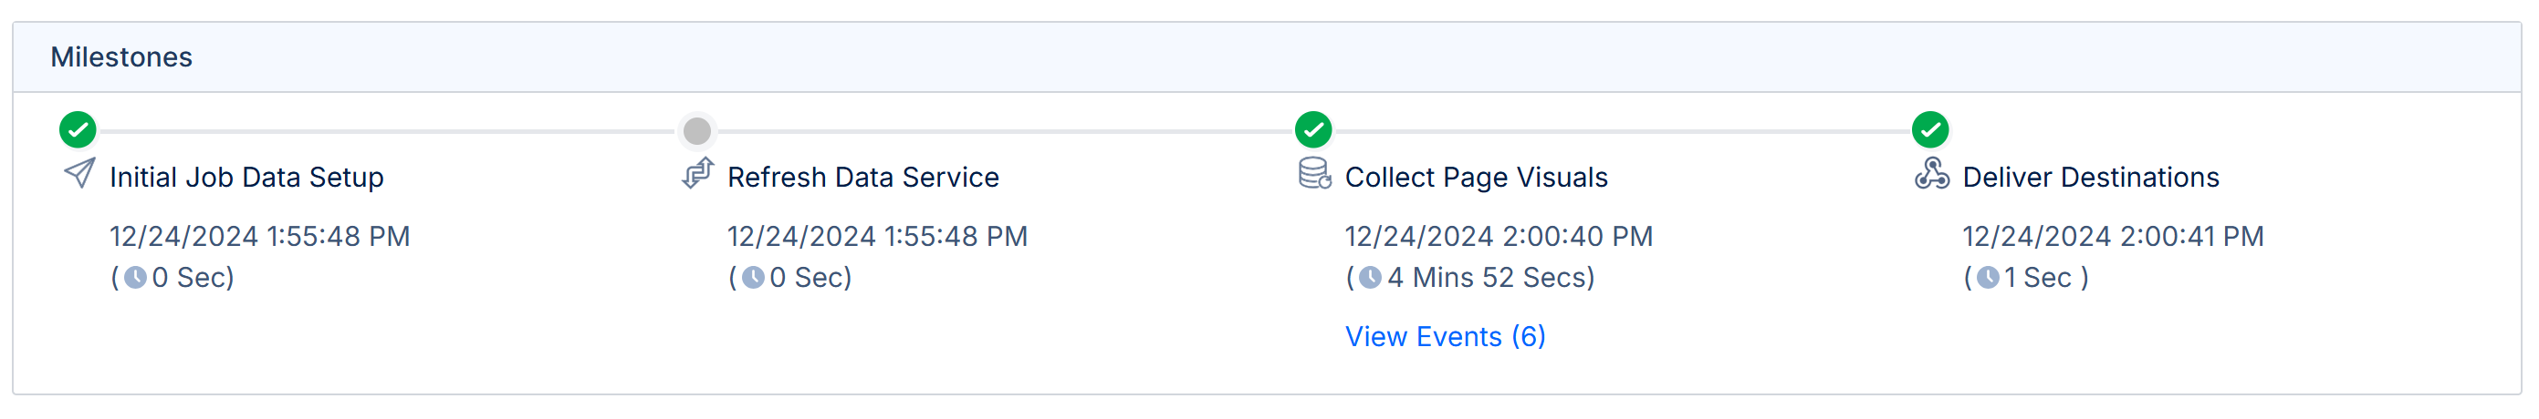Image resolution: width=2539 pixels, height=419 pixels.
Task: Click the Initial Job Data Setup paper-plane icon
Action: [x=79, y=174]
